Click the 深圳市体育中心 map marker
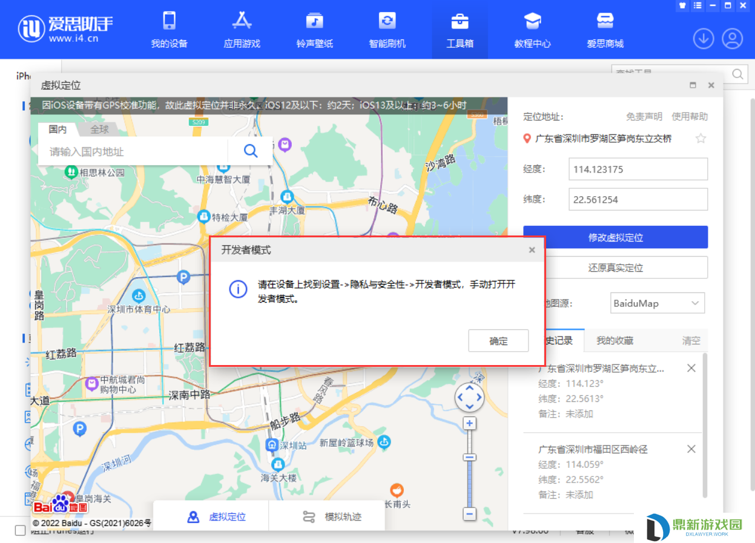Viewport: 755px width, 543px height. (139, 296)
